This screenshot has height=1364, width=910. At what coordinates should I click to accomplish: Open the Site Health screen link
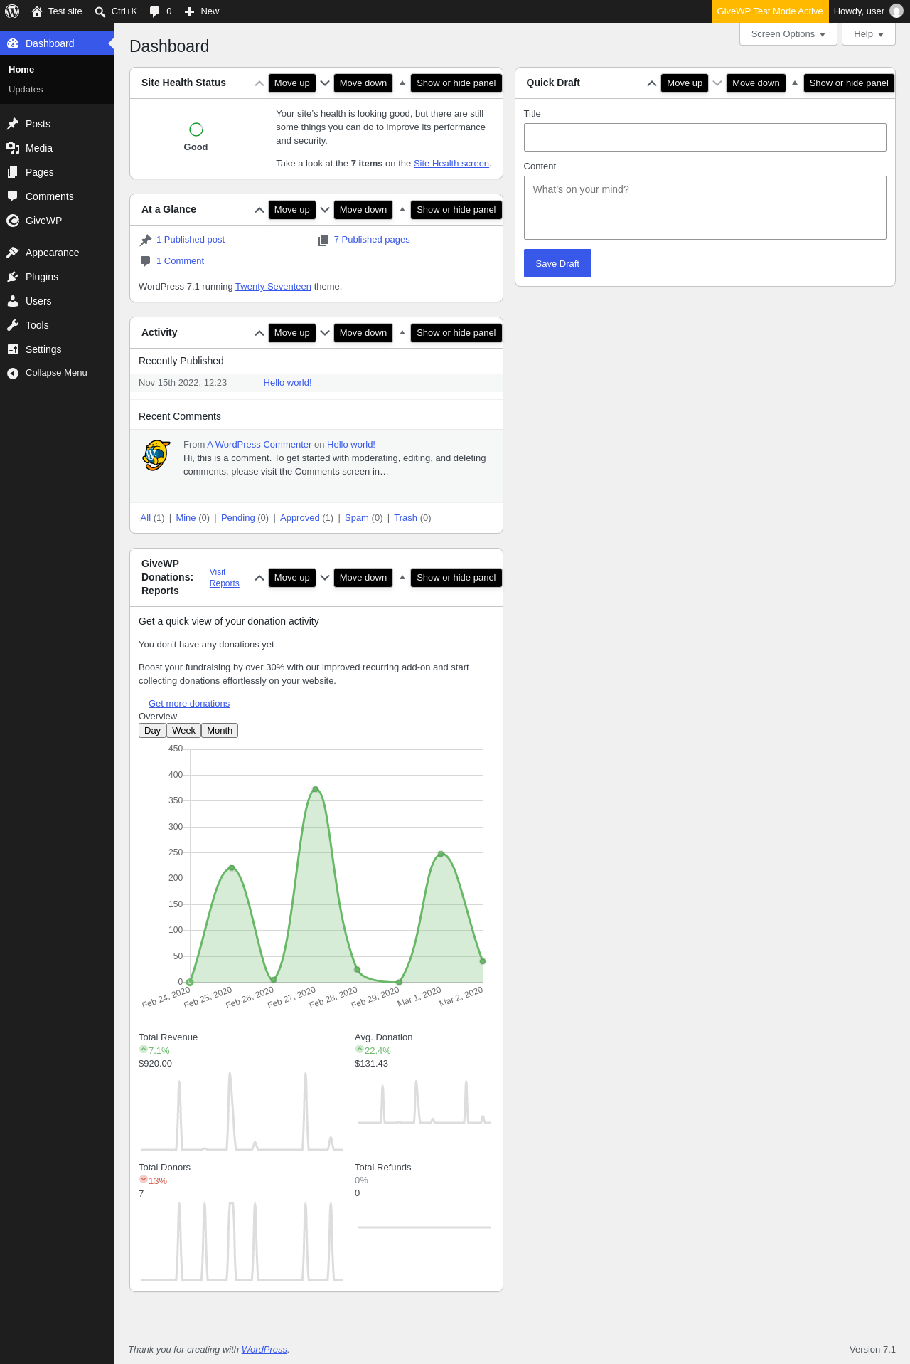tap(451, 164)
